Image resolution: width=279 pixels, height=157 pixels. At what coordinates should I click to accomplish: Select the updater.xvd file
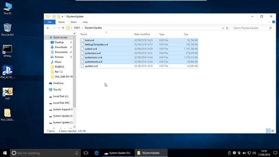pos(139,66)
